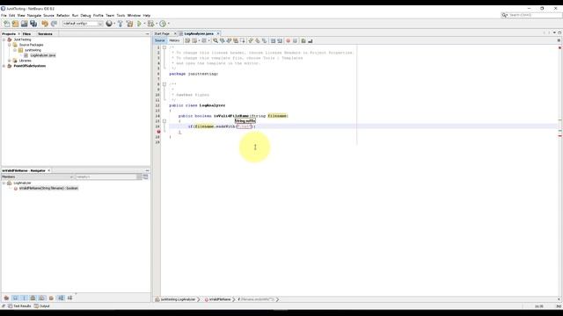The image size is (563, 316).
Task: Click the New File toolbar icon
Action: click(x=6, y=24)
